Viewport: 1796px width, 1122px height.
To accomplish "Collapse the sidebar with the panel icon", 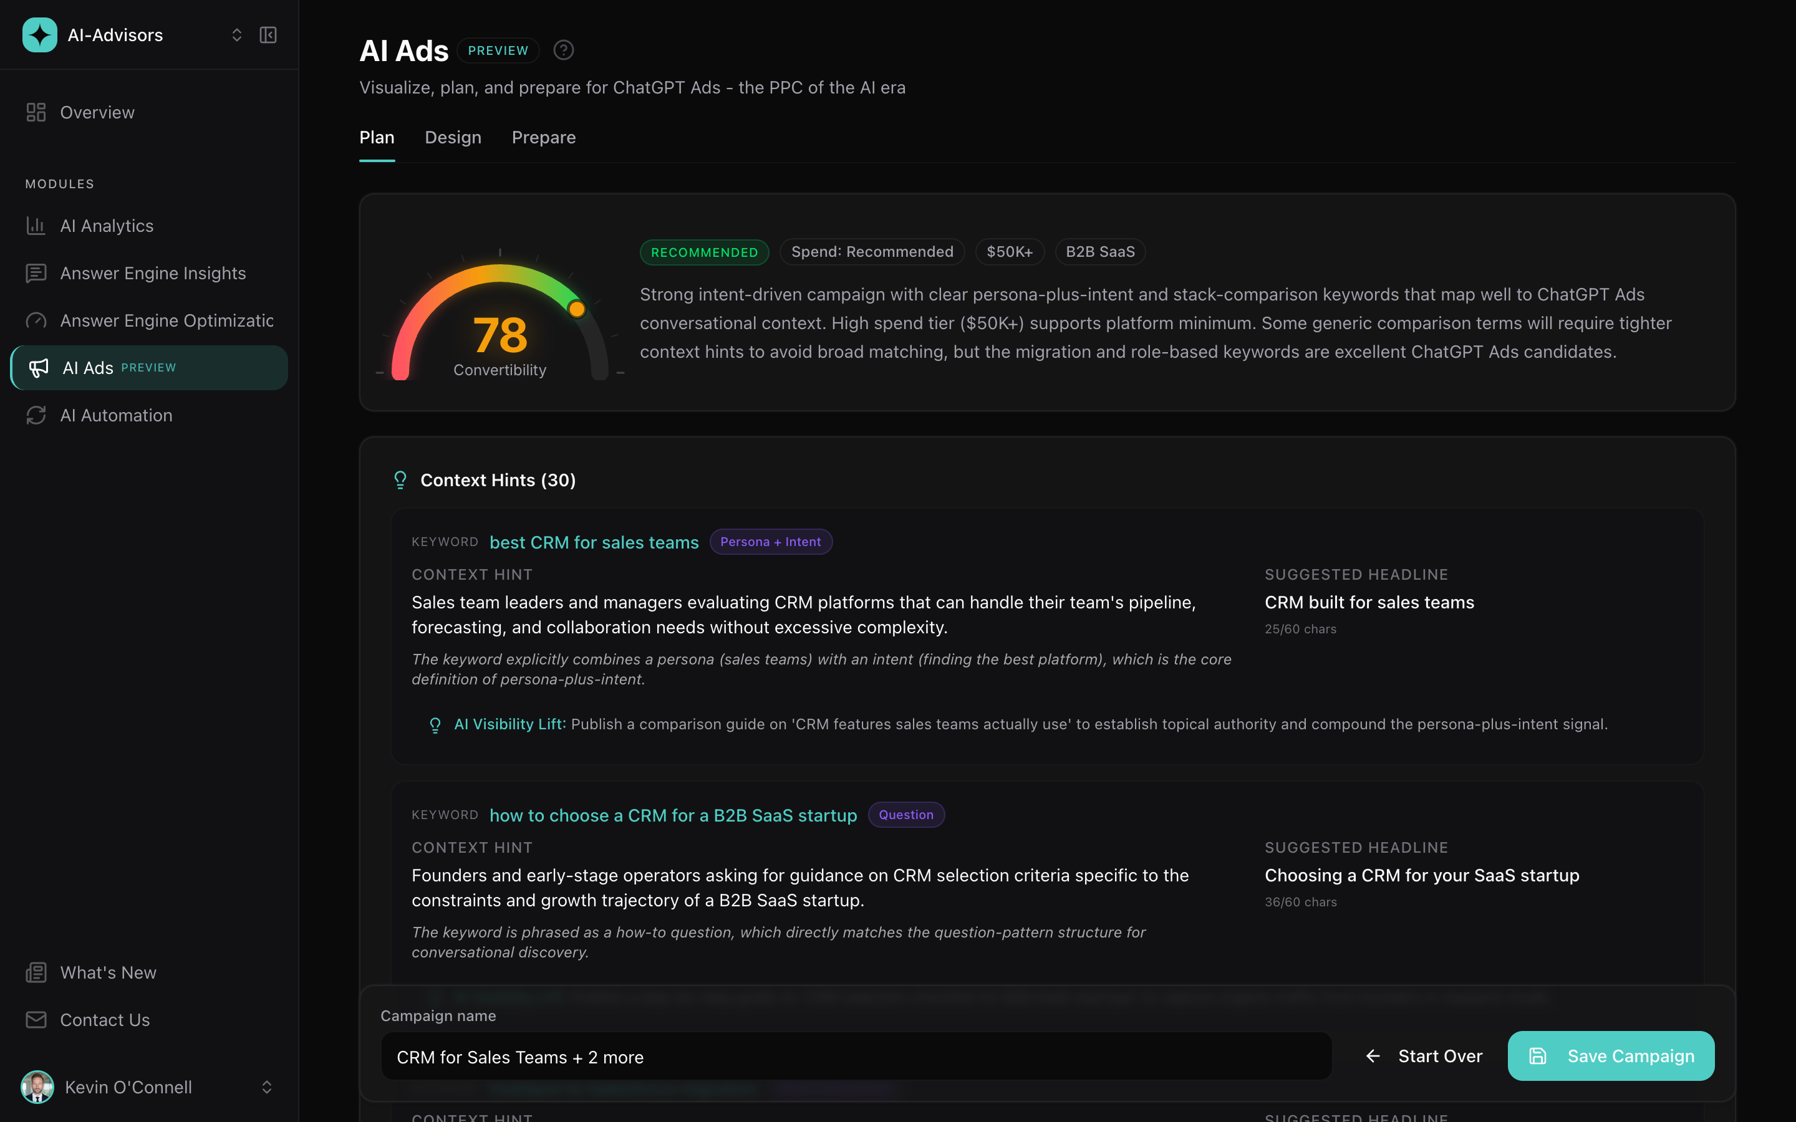I will click(268, 35).
